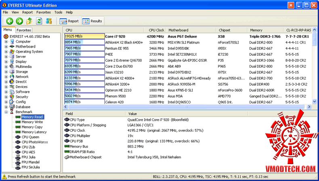Switch to the Favorites panel tab
Screen dimensions: 319x181
pos(24,30)
